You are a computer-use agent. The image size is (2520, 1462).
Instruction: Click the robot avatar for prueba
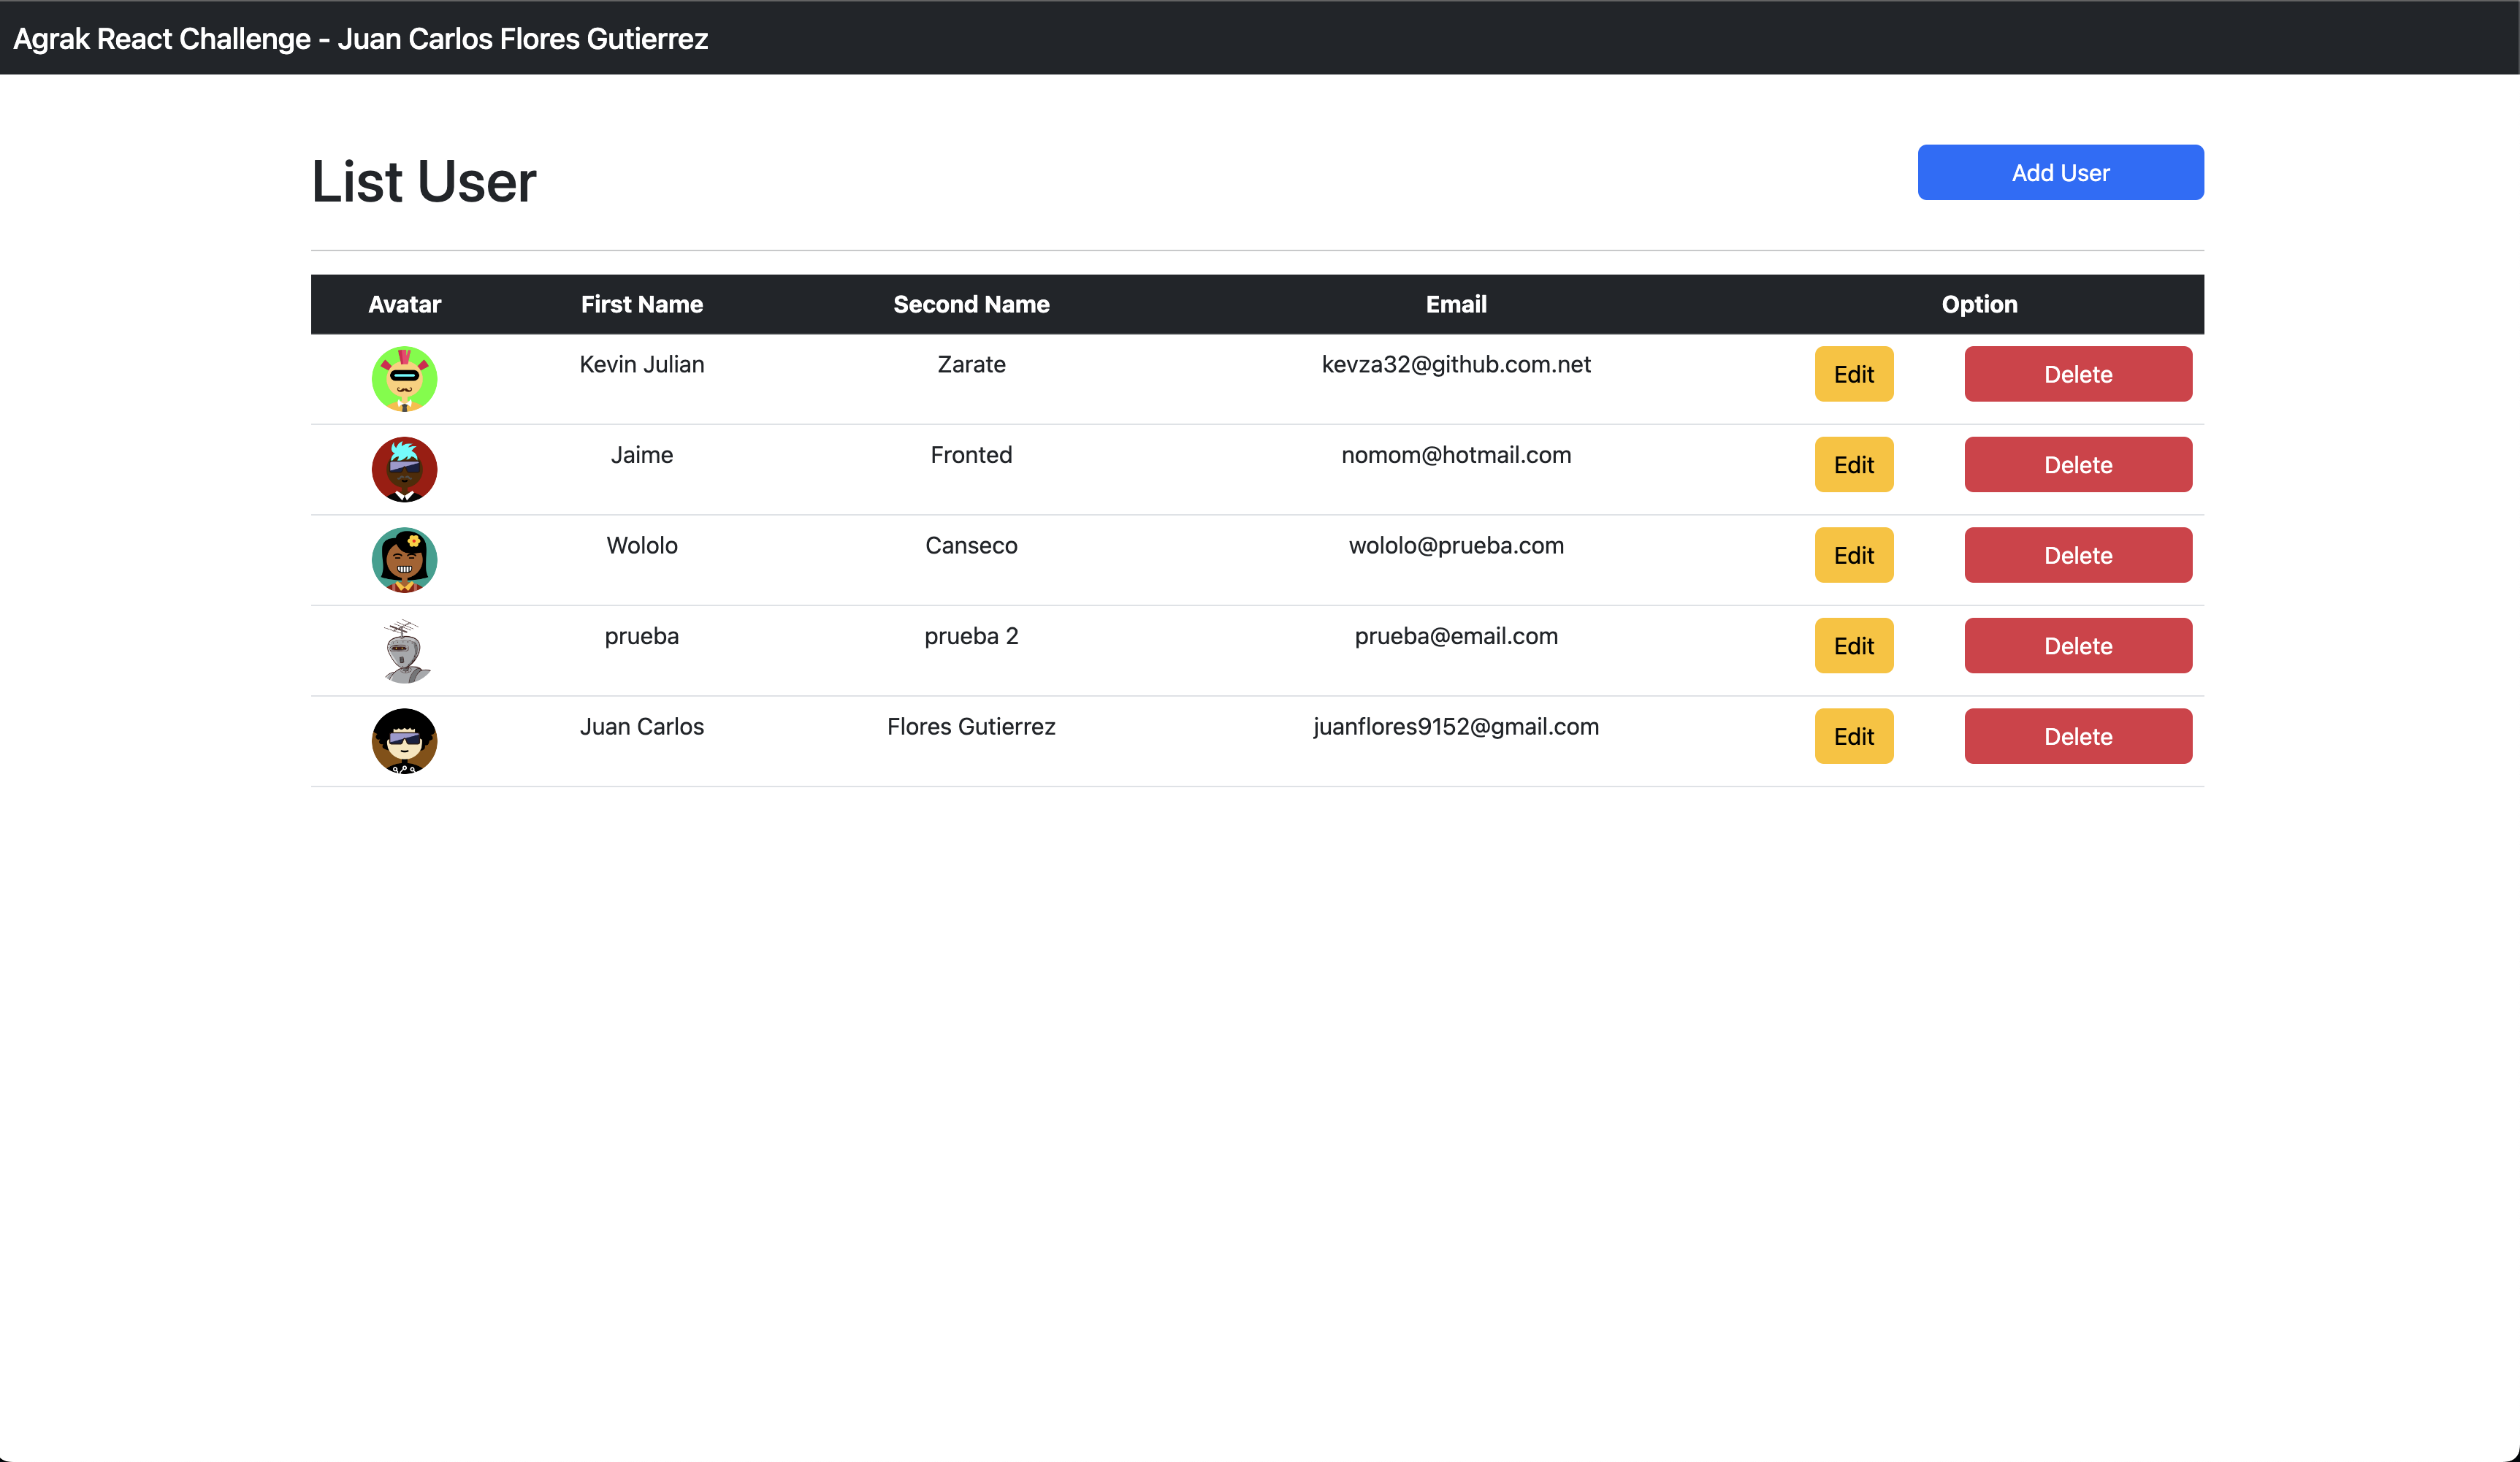click(404, 650)
